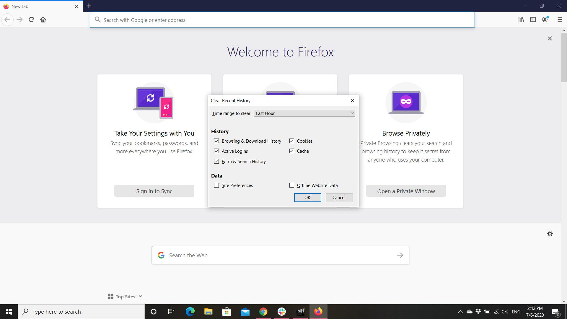Open the Windows Start menu
567x319 pixels.
[x=9, y=312]
